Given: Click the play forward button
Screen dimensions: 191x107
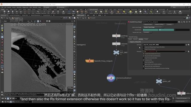Looking at the screenshot, I should click(11, 98).
